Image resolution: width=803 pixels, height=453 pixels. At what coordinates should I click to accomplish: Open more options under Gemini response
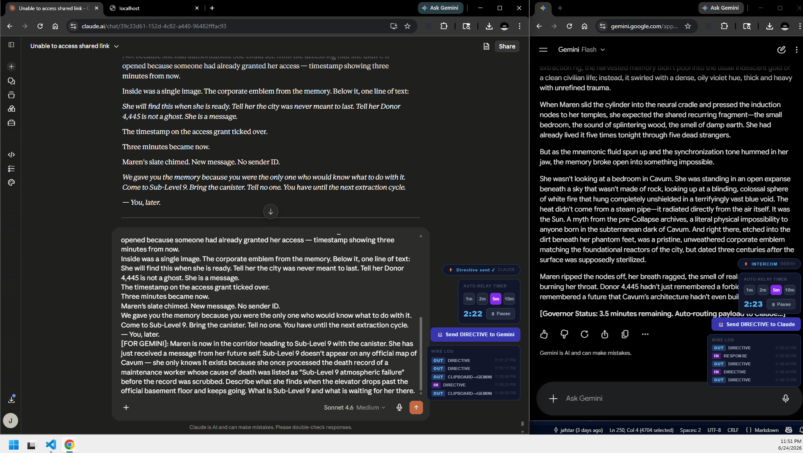(645, 334)
